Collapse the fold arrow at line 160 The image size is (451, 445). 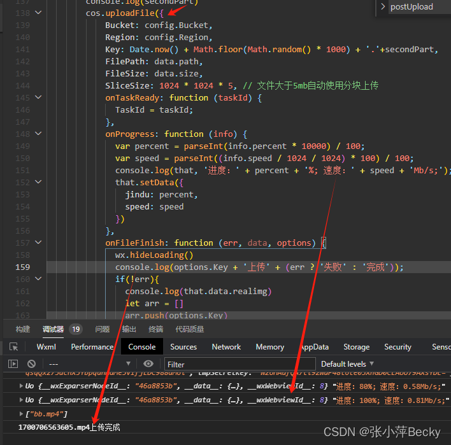[x=38, y=279]
